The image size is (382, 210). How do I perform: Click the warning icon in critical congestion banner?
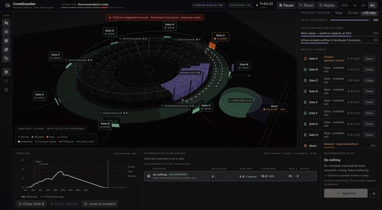[110, 17]
